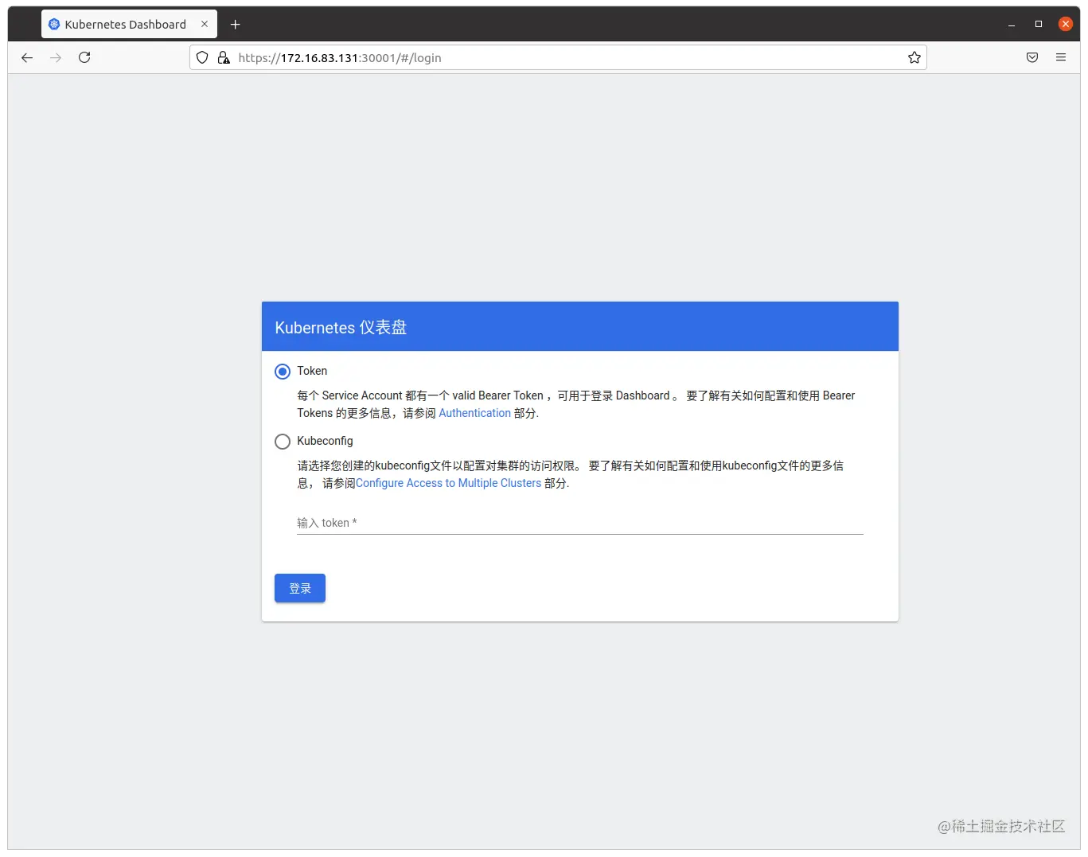Close the Kubernetes Dashboard tab
The width and height of the screenshot is (1088, 857).
205,24
